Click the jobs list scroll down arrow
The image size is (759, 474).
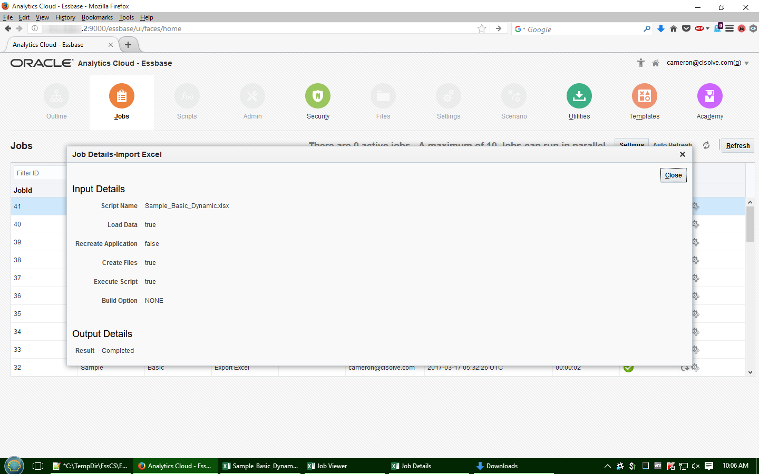tap(751, 372)
